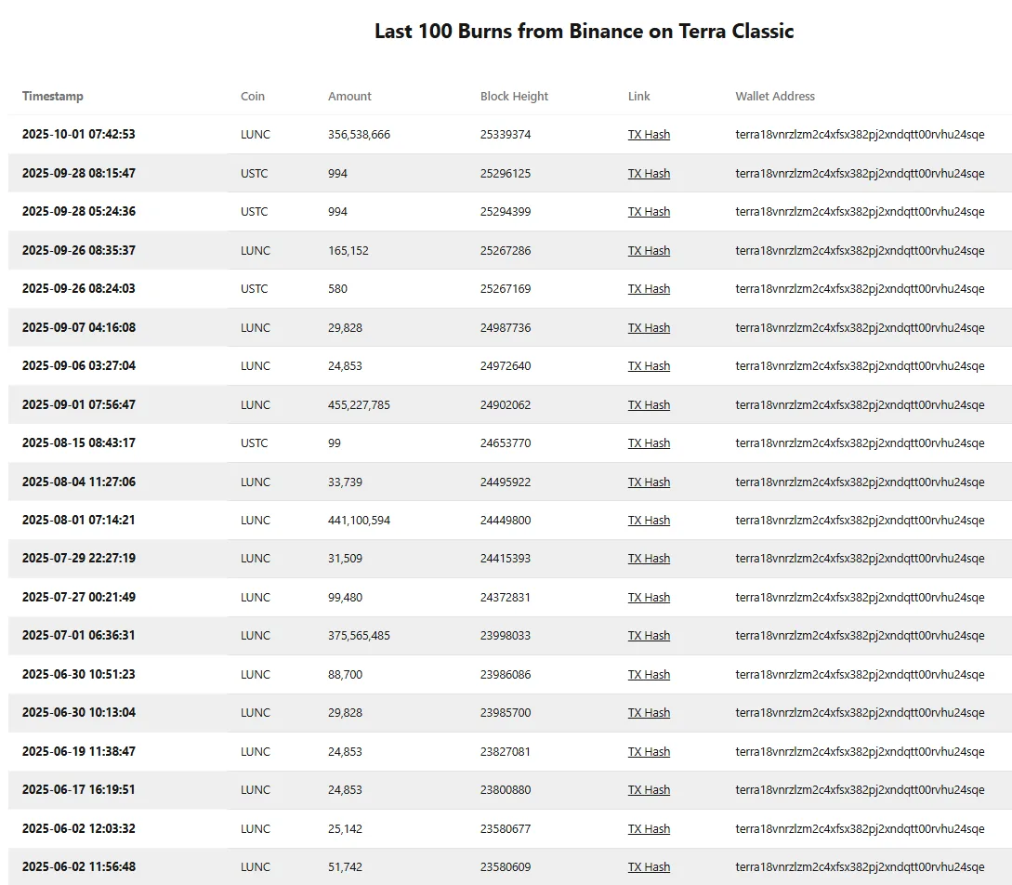Click TX Hash for 441,100,594 LUNC burn
Viewport: 1012px width, 885px height.
click(x=649, y=521)
